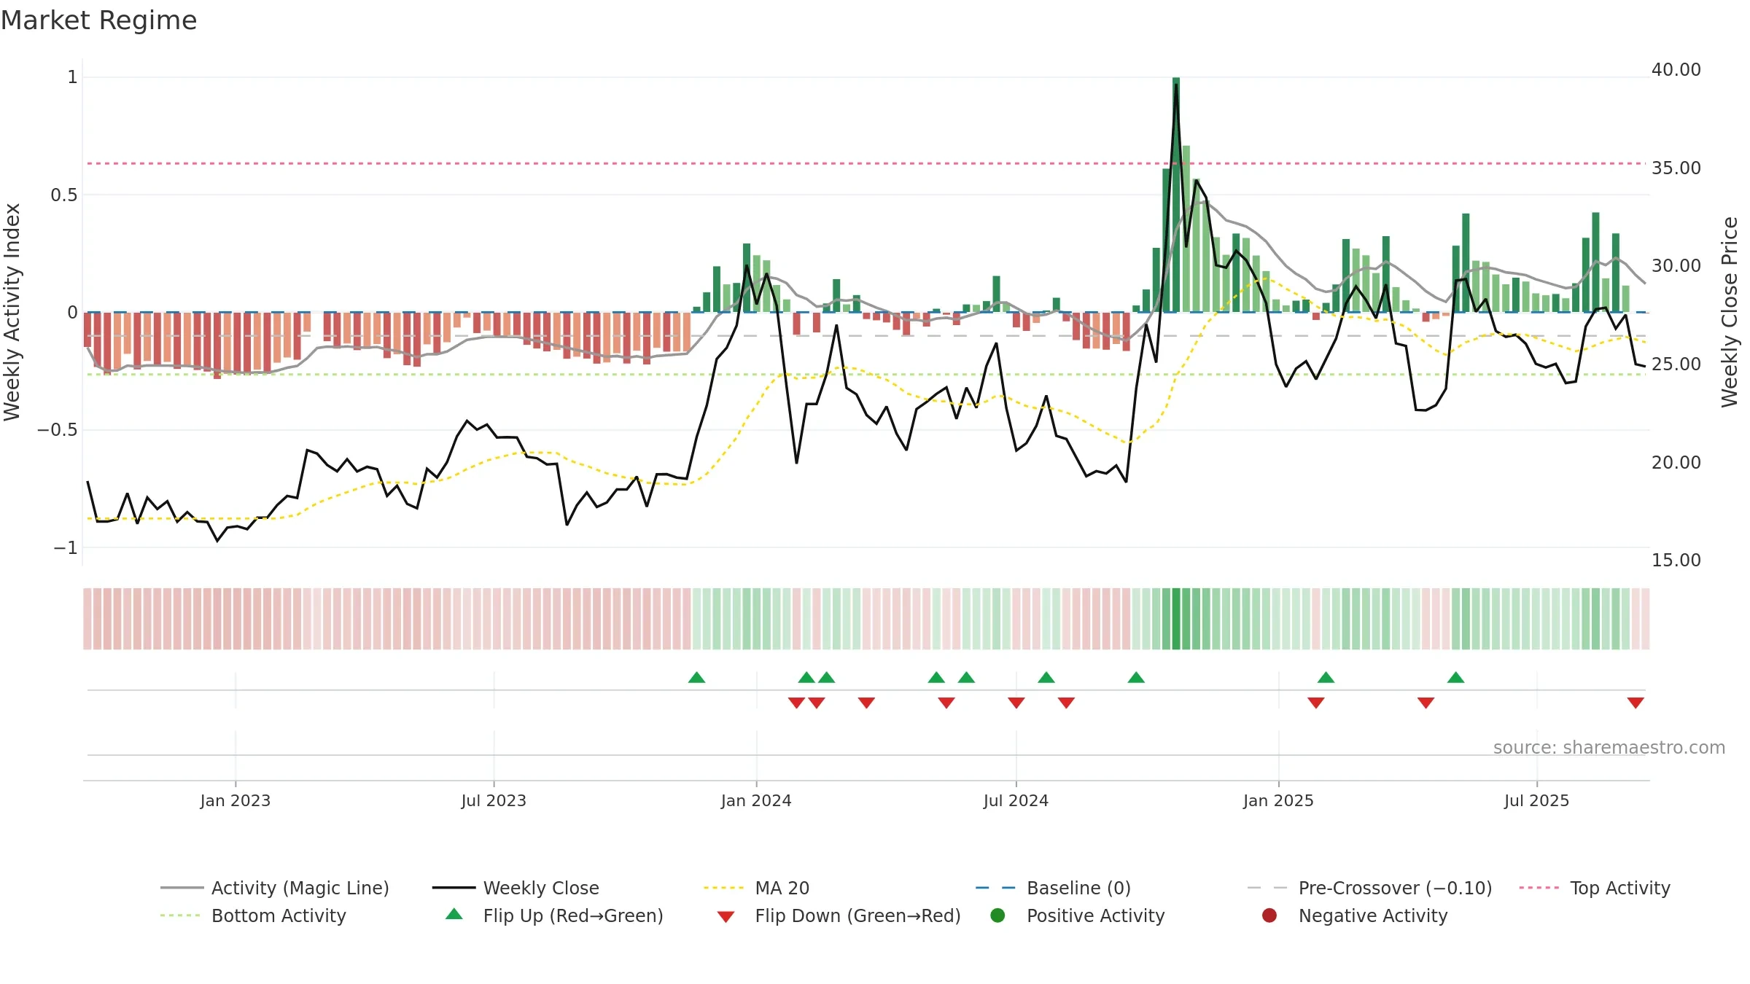Click the 40.00 price axis tick
Viewport: 1750px width, 984px height.
(1676, 70)
